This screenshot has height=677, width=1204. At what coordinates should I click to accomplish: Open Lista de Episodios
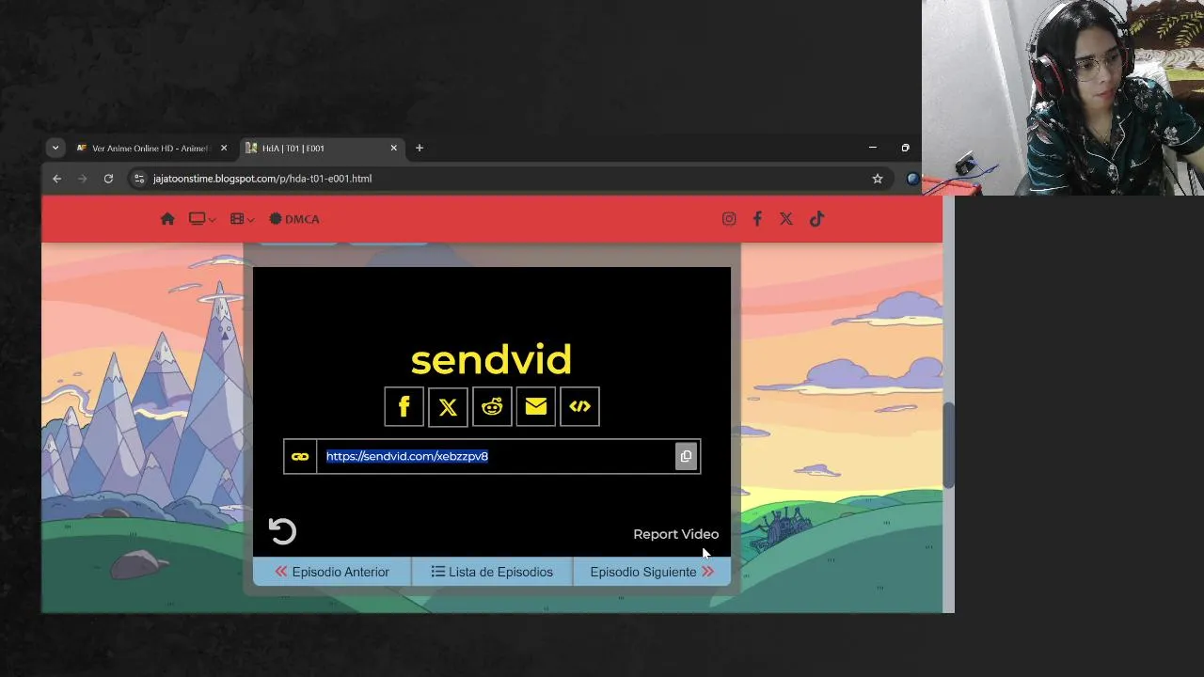click(x=492, y=572)
